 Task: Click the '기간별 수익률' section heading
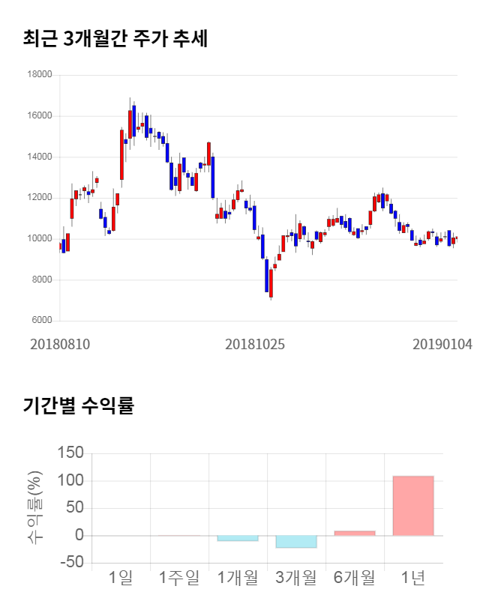(x=78, y=406)
